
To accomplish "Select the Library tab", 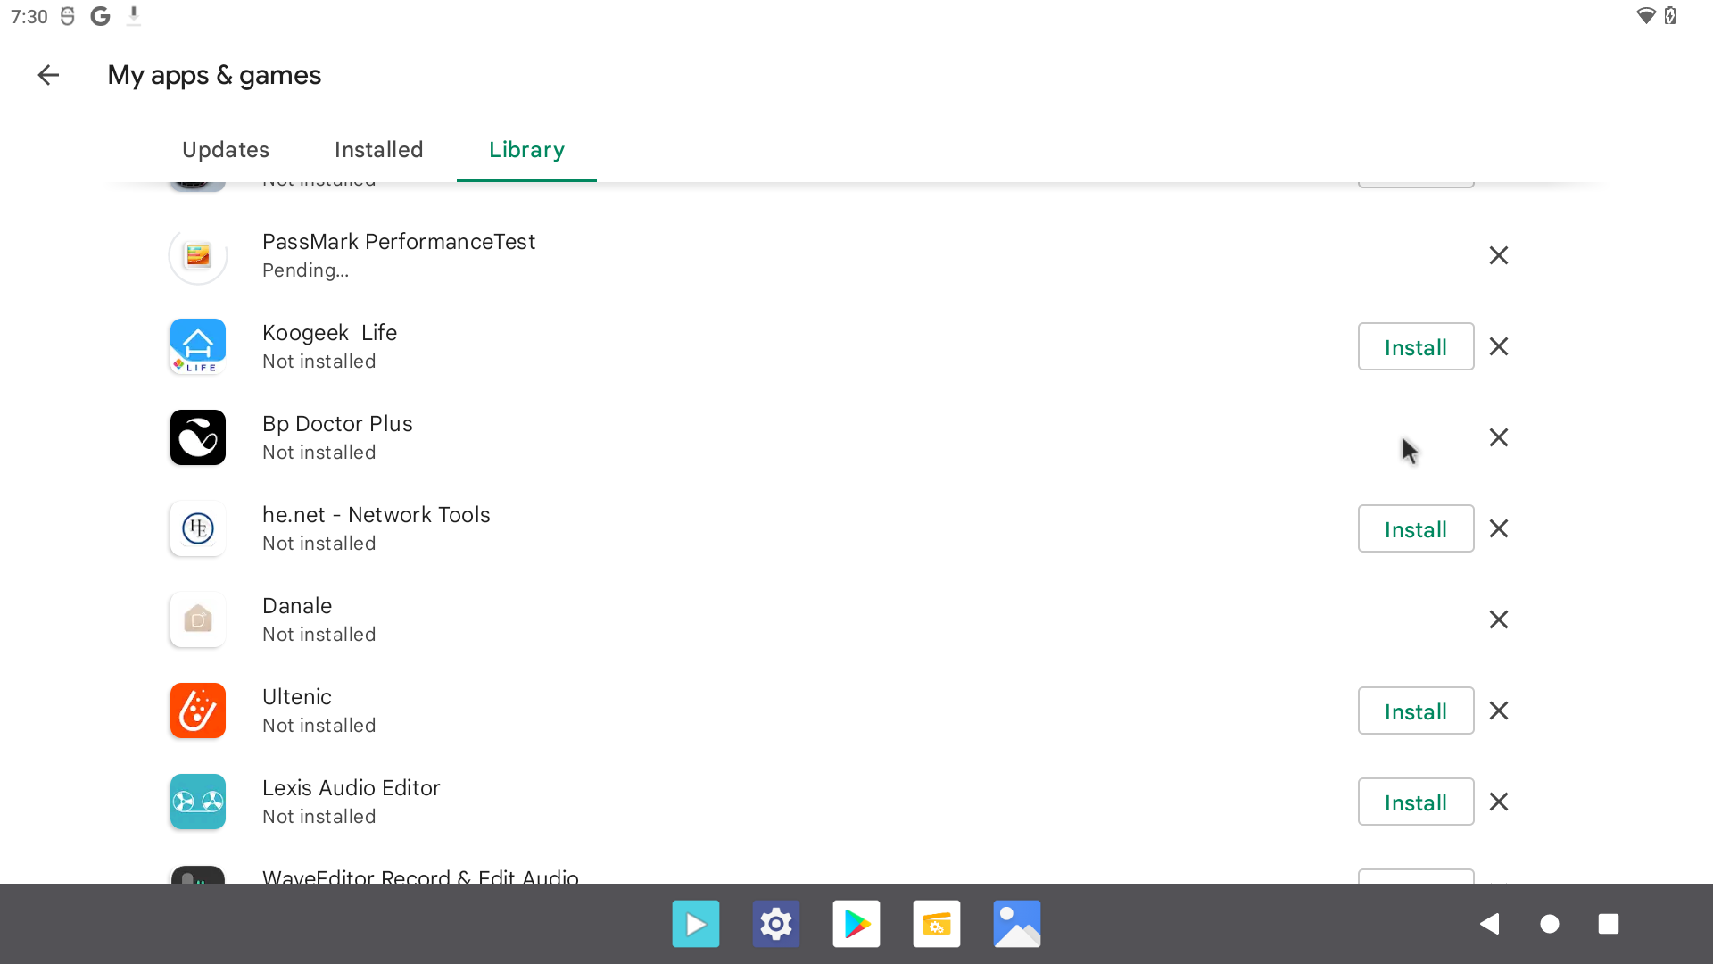I will tap(526, 149).
